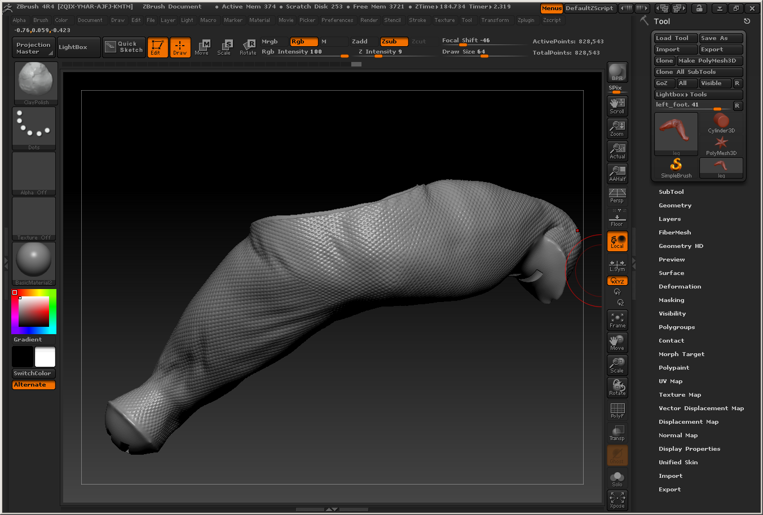Open the Zplugin menu
Screen dimensions: 763x515
click(x=526, y=20)
